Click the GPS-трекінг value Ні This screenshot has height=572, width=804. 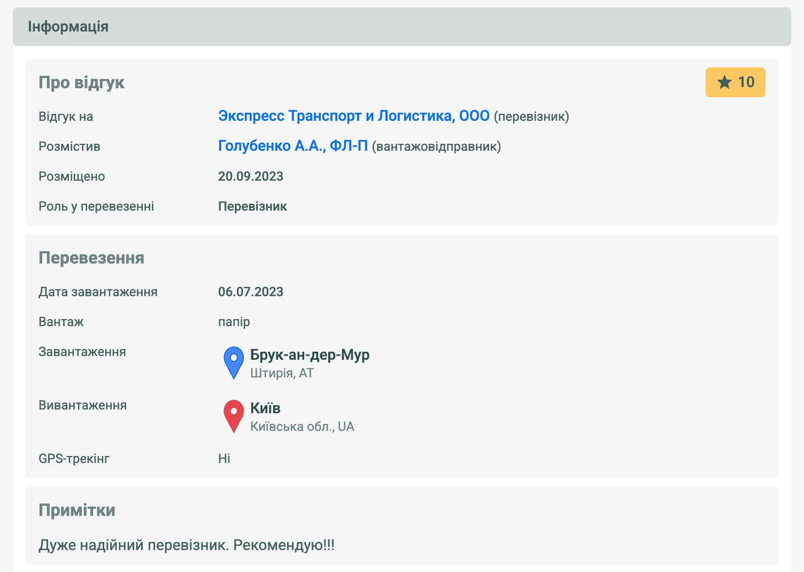pos(224,459)
